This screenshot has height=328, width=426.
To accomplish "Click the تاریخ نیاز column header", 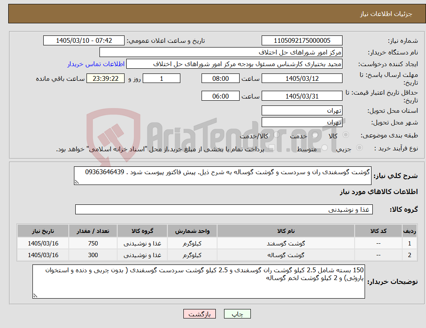I will point(43,231).
